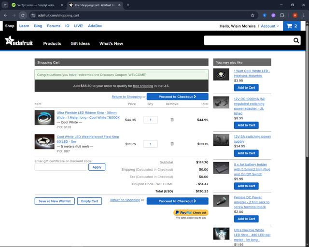
Task: Click the Weatherproof Flexi-Strip cart thumbnail
Action: 44,142
